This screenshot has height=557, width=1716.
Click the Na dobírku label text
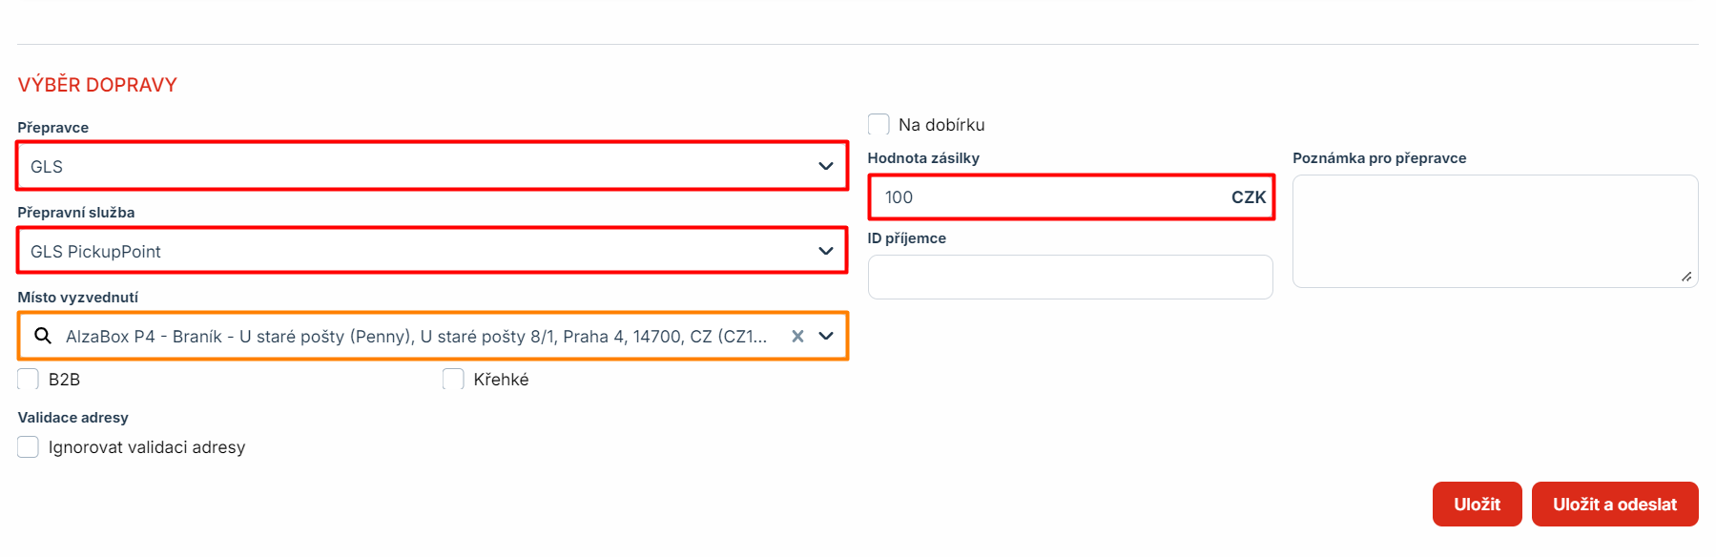pos(941,125)
